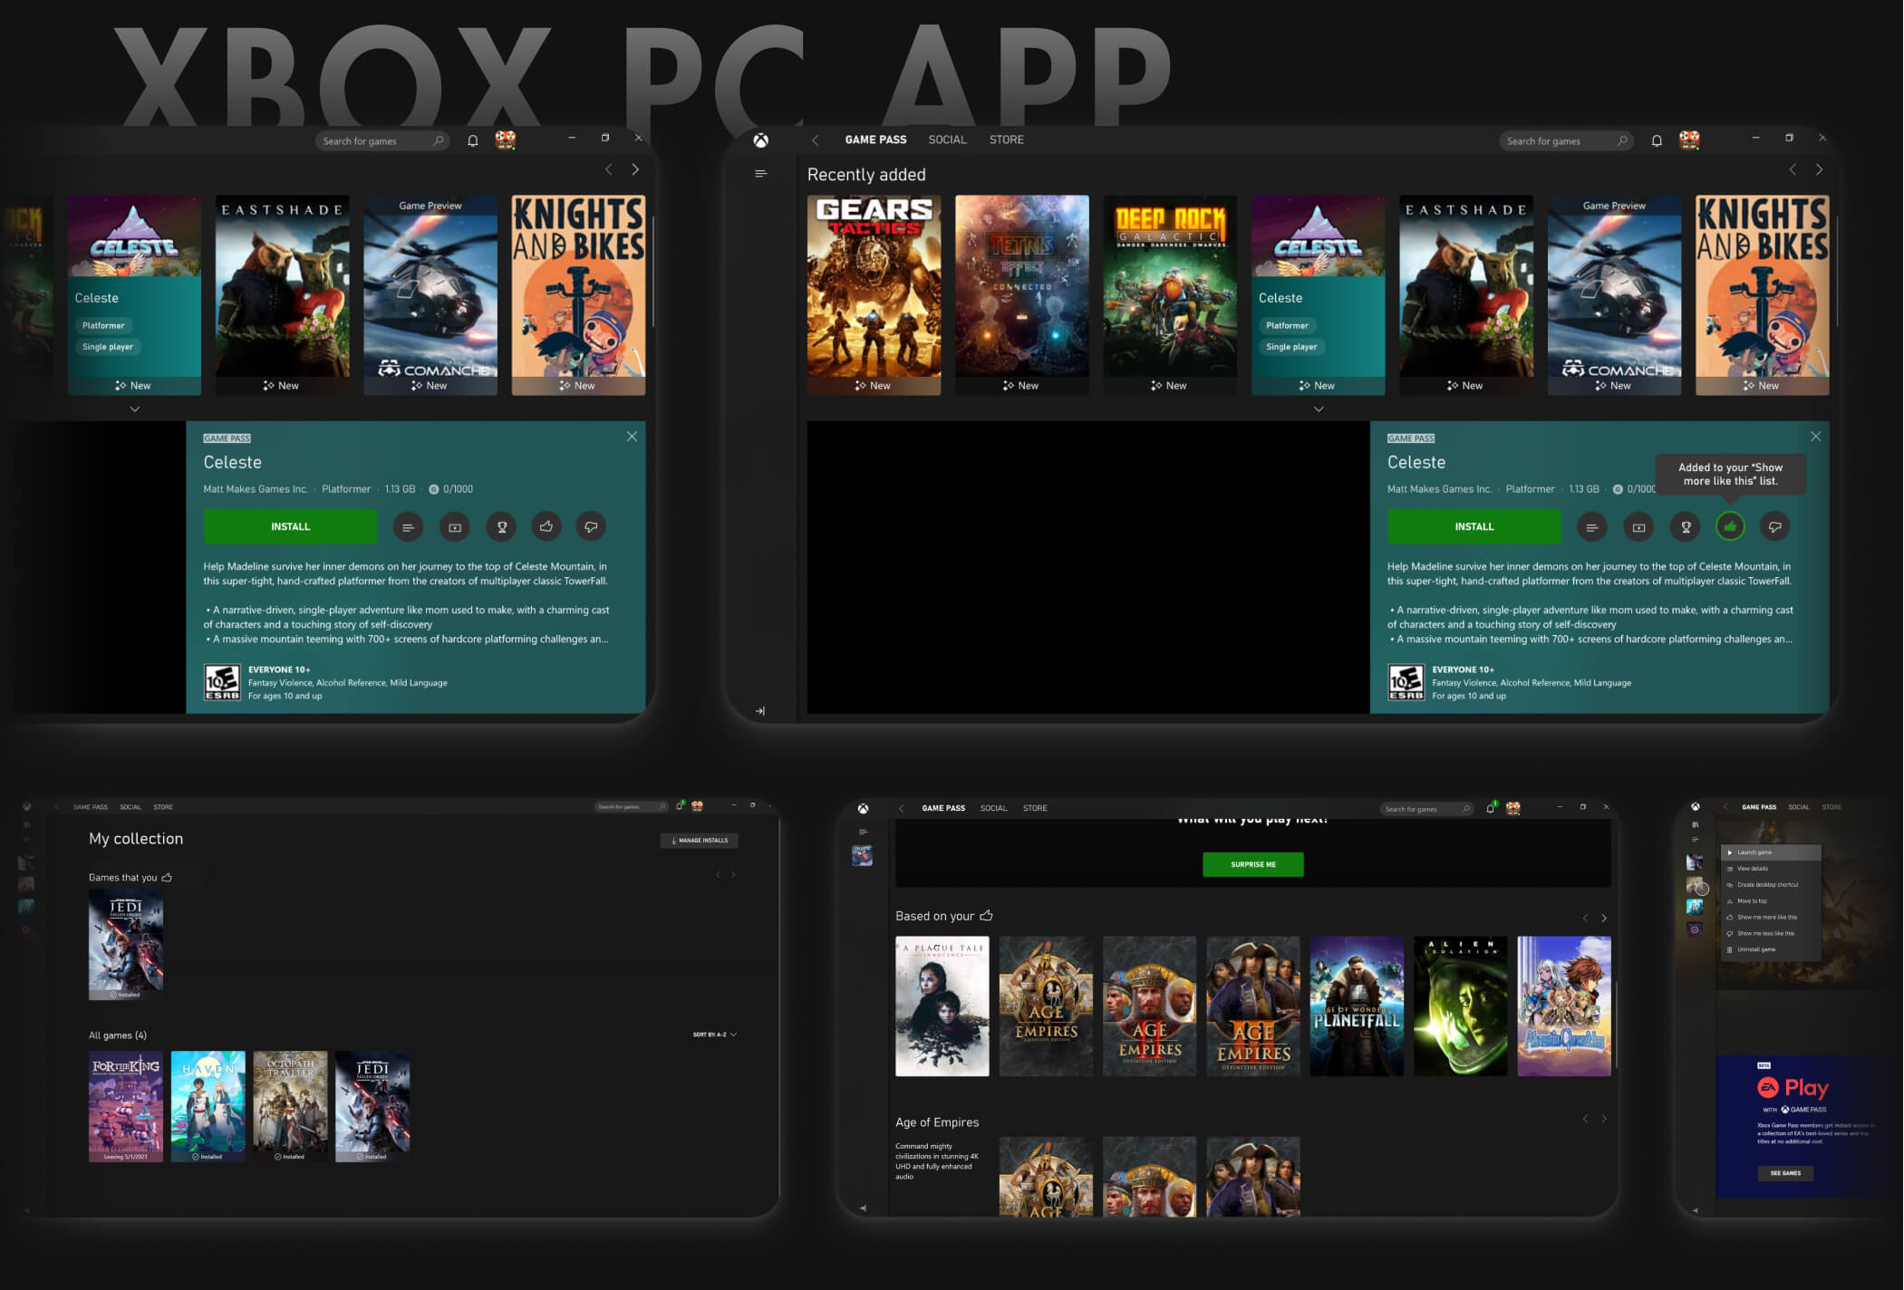Open your profile avatar menu

1691,140
